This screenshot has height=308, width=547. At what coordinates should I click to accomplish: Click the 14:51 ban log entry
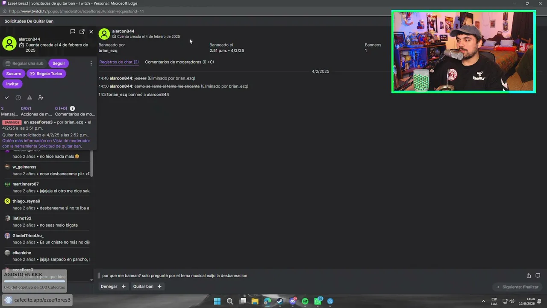click(x=134, y=95)
